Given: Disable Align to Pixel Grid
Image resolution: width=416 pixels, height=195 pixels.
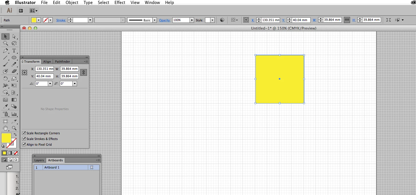Looking at the screenshot, I should coord(24,145).
